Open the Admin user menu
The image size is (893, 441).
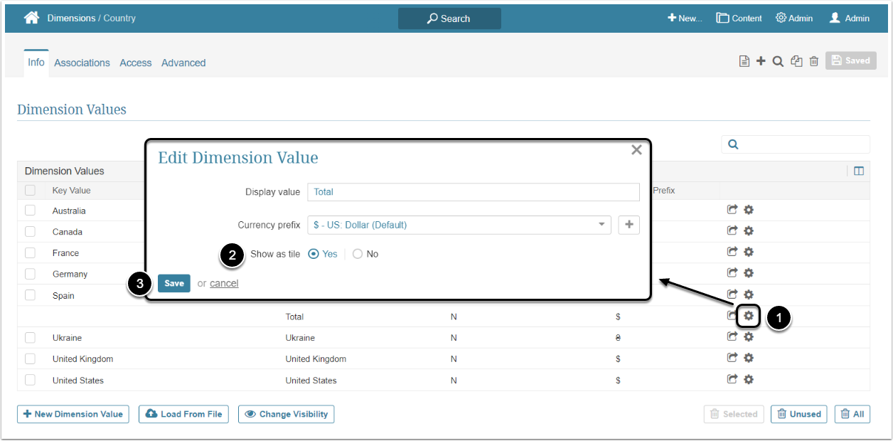(849, 18)
